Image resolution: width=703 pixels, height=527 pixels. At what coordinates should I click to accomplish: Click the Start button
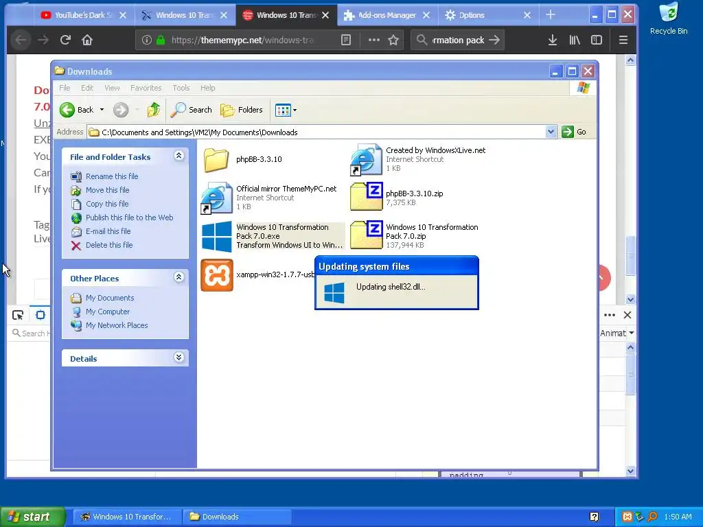point(33,517)
